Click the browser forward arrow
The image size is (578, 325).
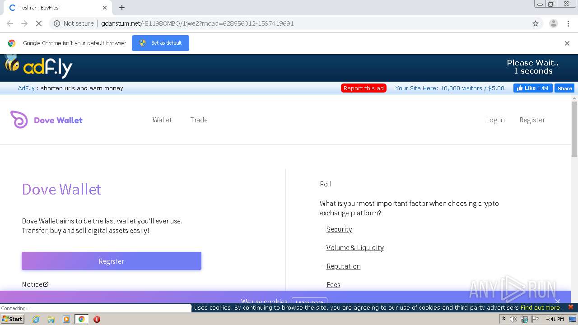coord(24,23)
